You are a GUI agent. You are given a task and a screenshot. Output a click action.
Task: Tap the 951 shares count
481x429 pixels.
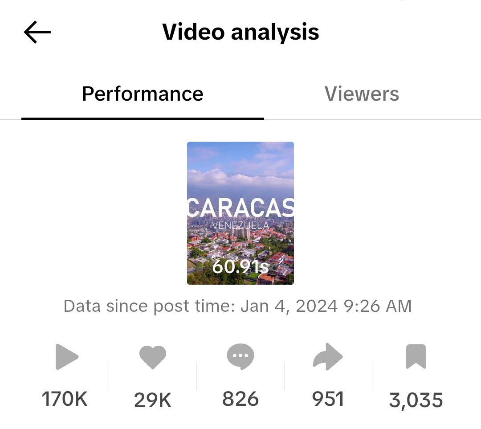click(328, 399)
